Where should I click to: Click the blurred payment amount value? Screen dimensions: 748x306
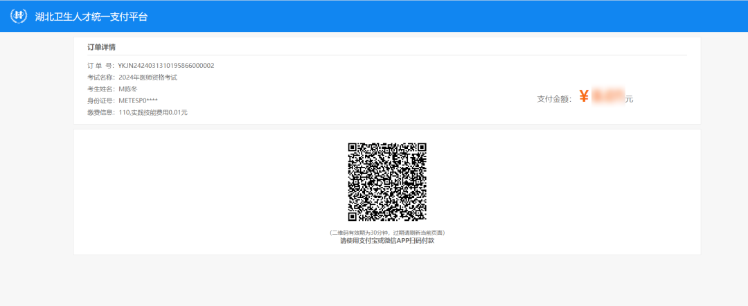(607, 97)
